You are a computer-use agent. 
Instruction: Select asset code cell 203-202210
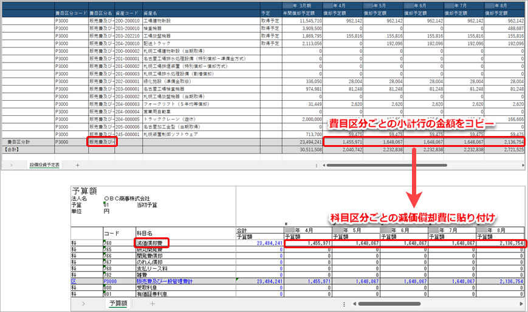(x=128, y=36)
